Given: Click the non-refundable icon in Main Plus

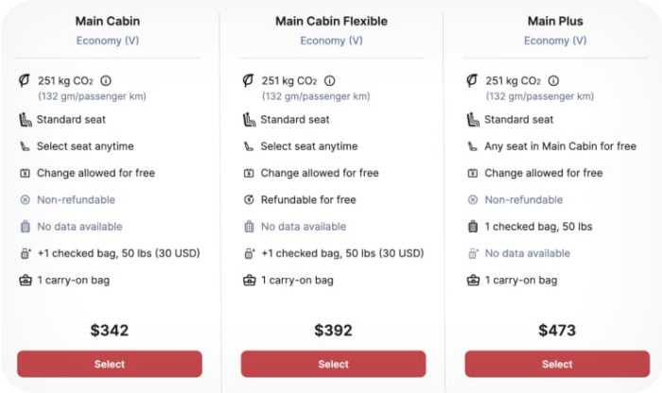Looking at the screenshot, I should pos(473,200).
